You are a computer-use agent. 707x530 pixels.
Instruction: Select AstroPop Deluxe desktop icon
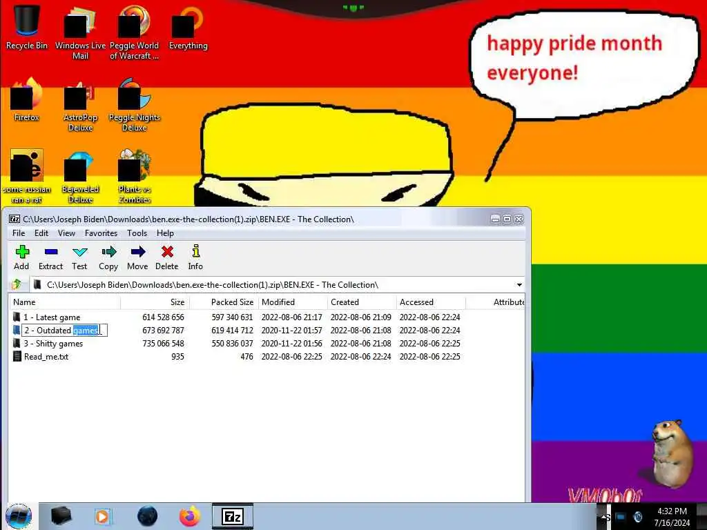(80, 105)
